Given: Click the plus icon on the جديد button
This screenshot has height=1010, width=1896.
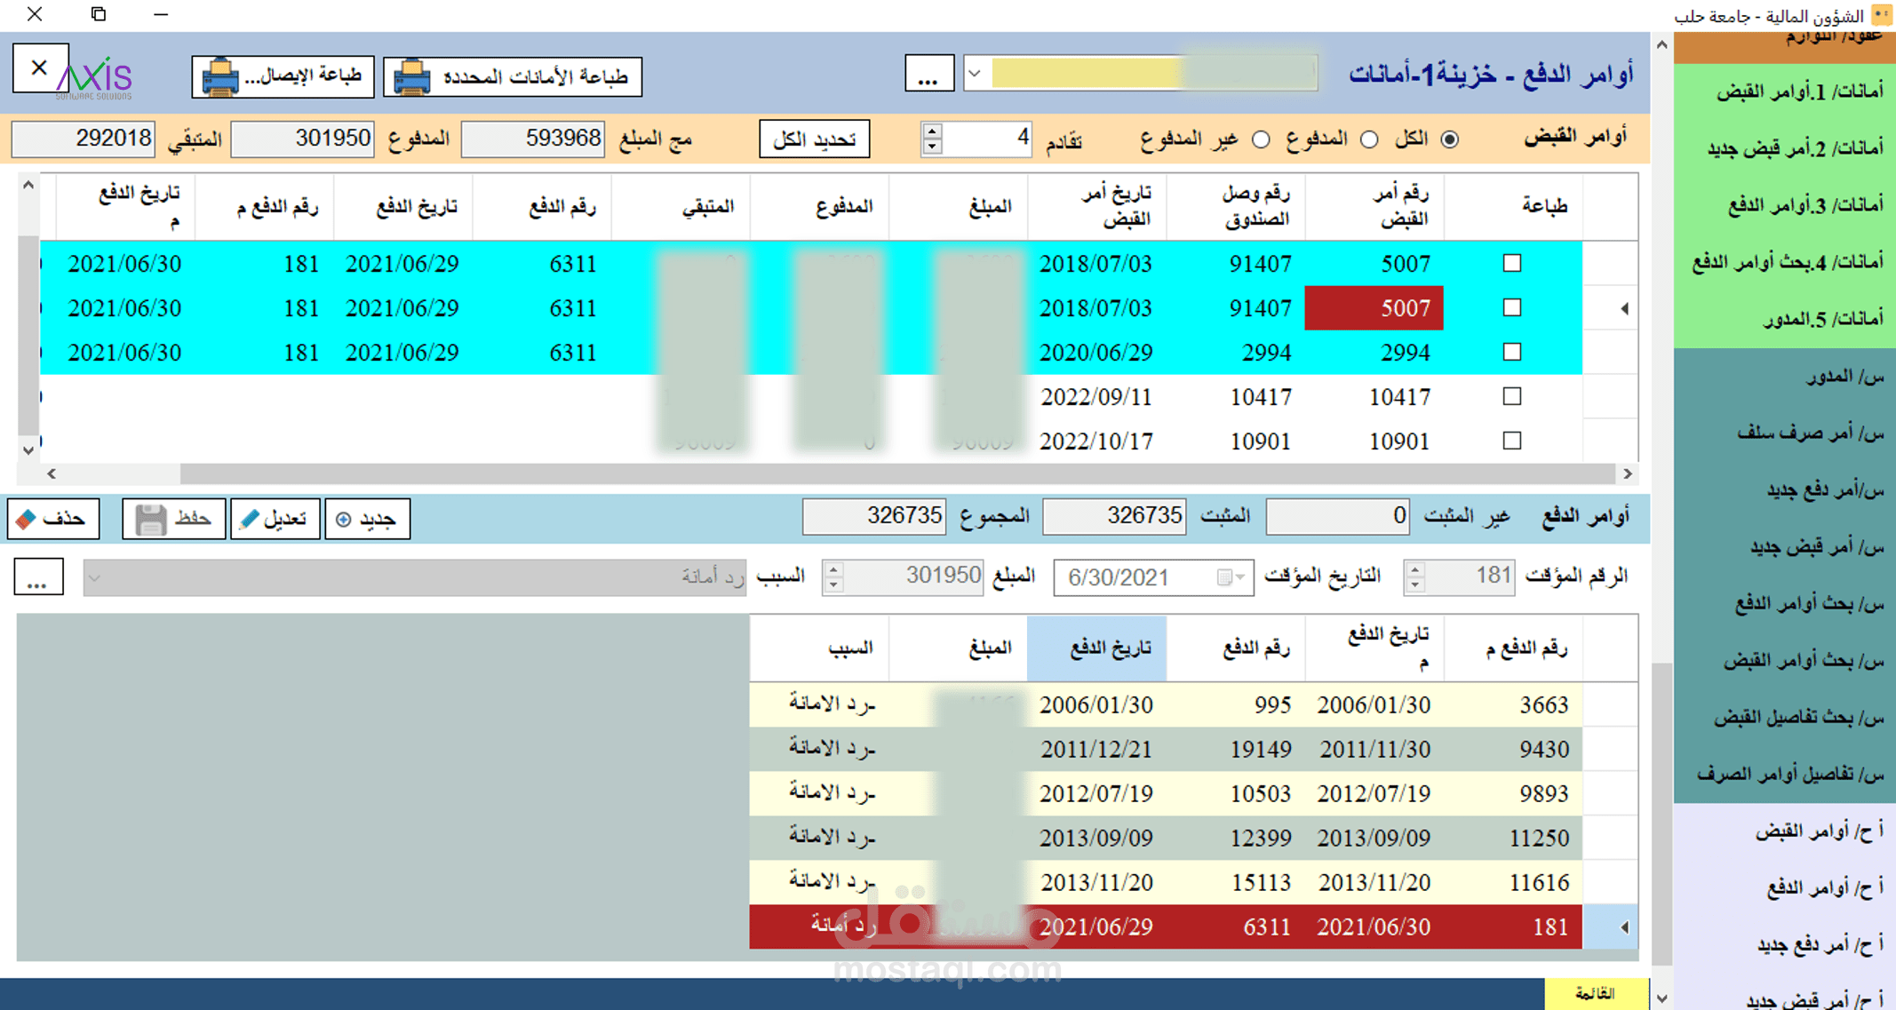Looking at the screenshot, I should pos(344,520).
